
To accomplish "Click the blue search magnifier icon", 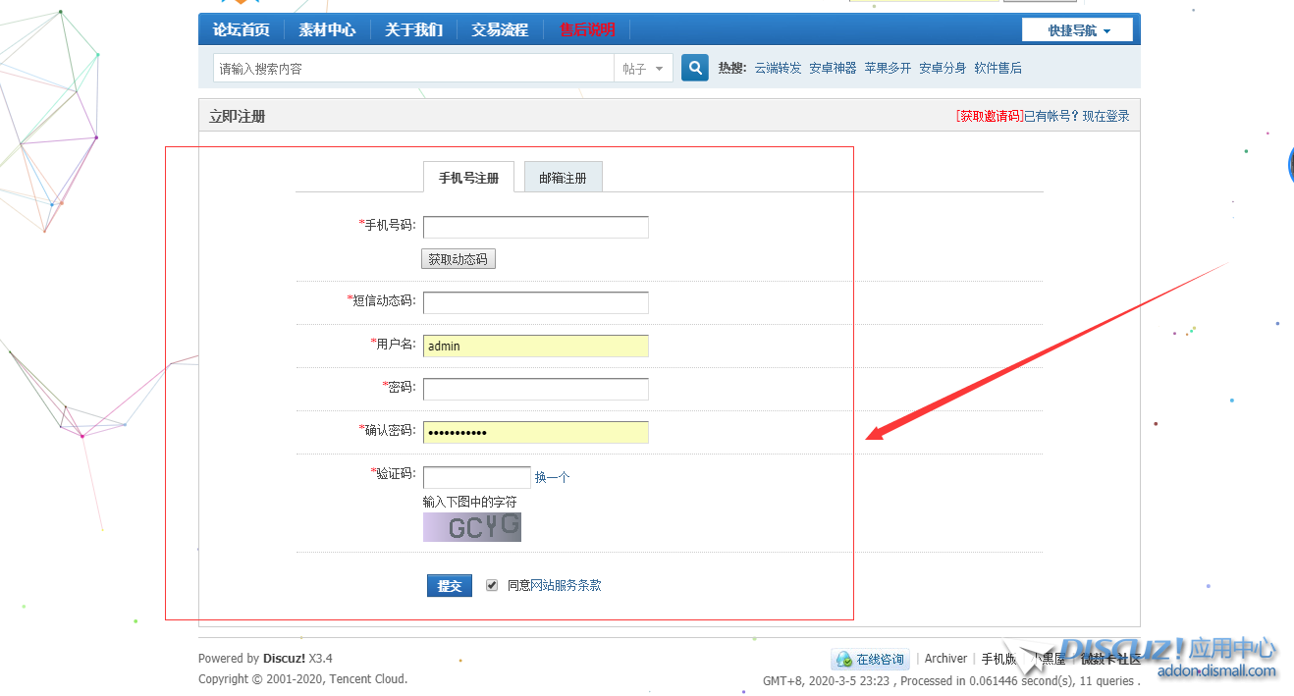I will 695,68.
